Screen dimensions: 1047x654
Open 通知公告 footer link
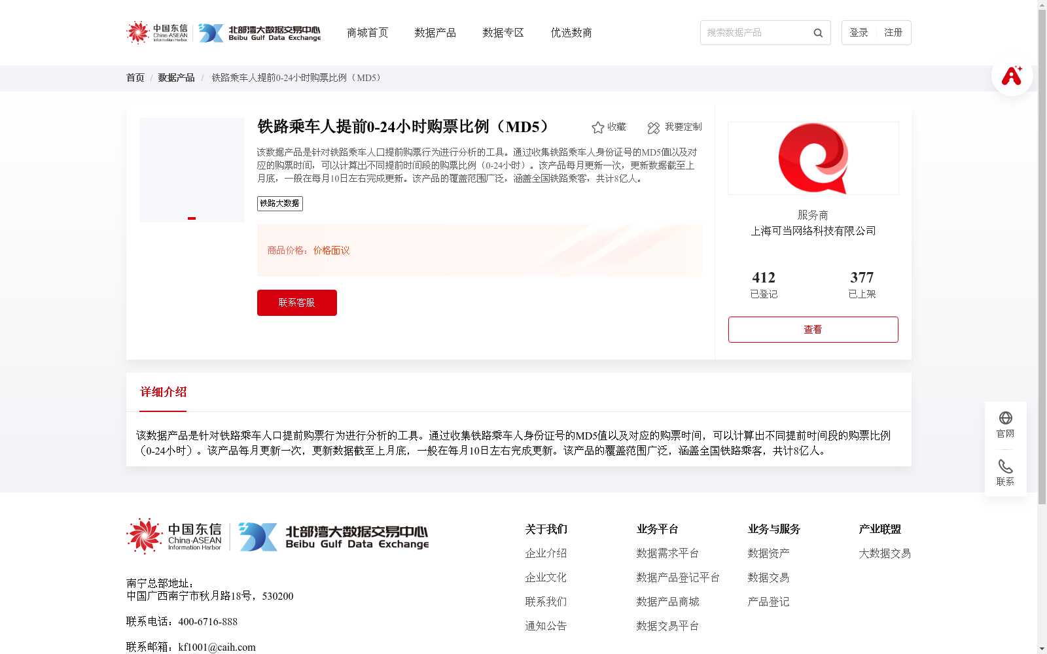[546, 626]
